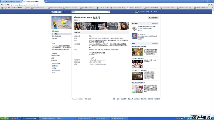Open the Google bookmark in bookmarks bar
Viewport: 214px width, 120px height.
point(4,8)
